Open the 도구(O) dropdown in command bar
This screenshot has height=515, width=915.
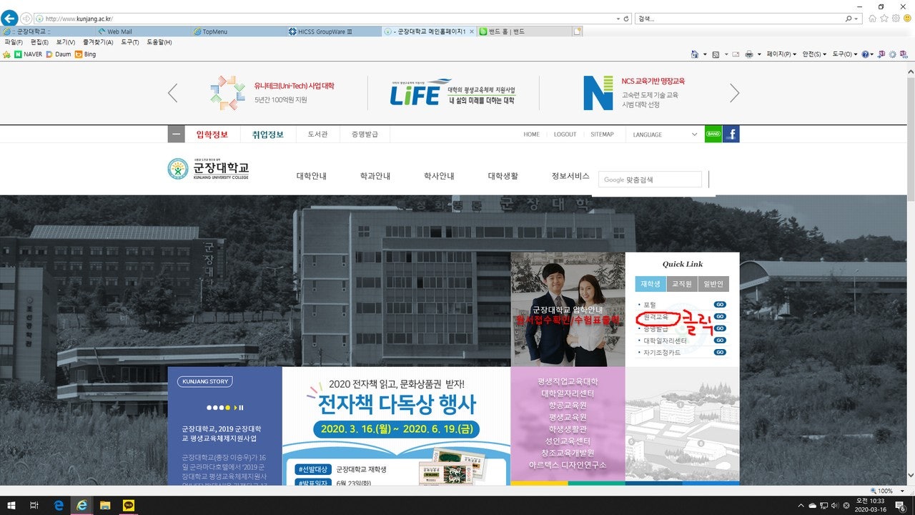[x=841, y=54]
